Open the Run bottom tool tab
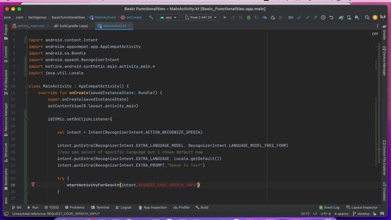 click(x=33, y=208)
